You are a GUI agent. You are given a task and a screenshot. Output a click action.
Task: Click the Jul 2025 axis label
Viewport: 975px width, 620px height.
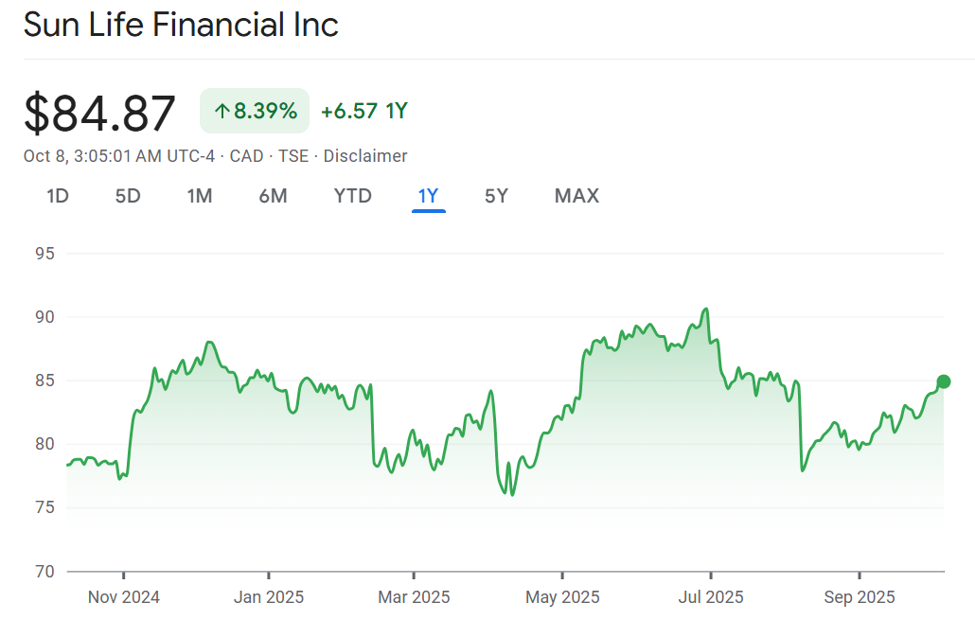[x=711, y=597]
